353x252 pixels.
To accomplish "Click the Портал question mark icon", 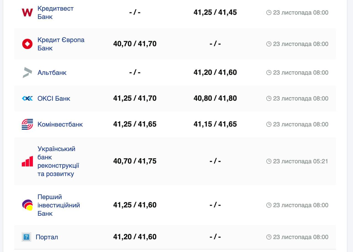I will 26,237.
